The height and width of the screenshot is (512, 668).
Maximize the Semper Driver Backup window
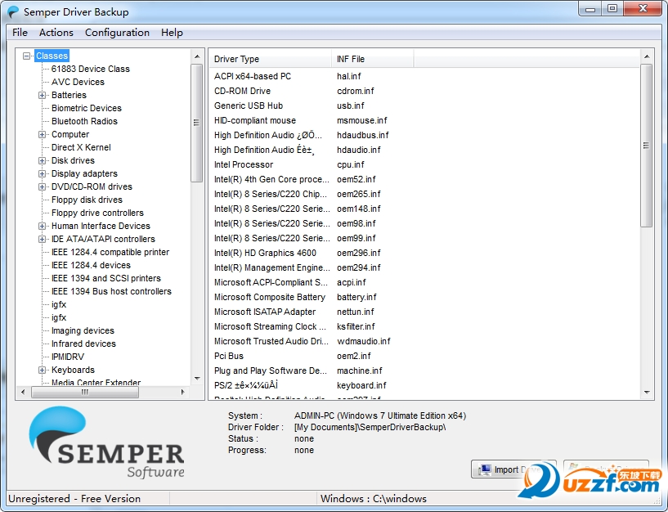612,8
